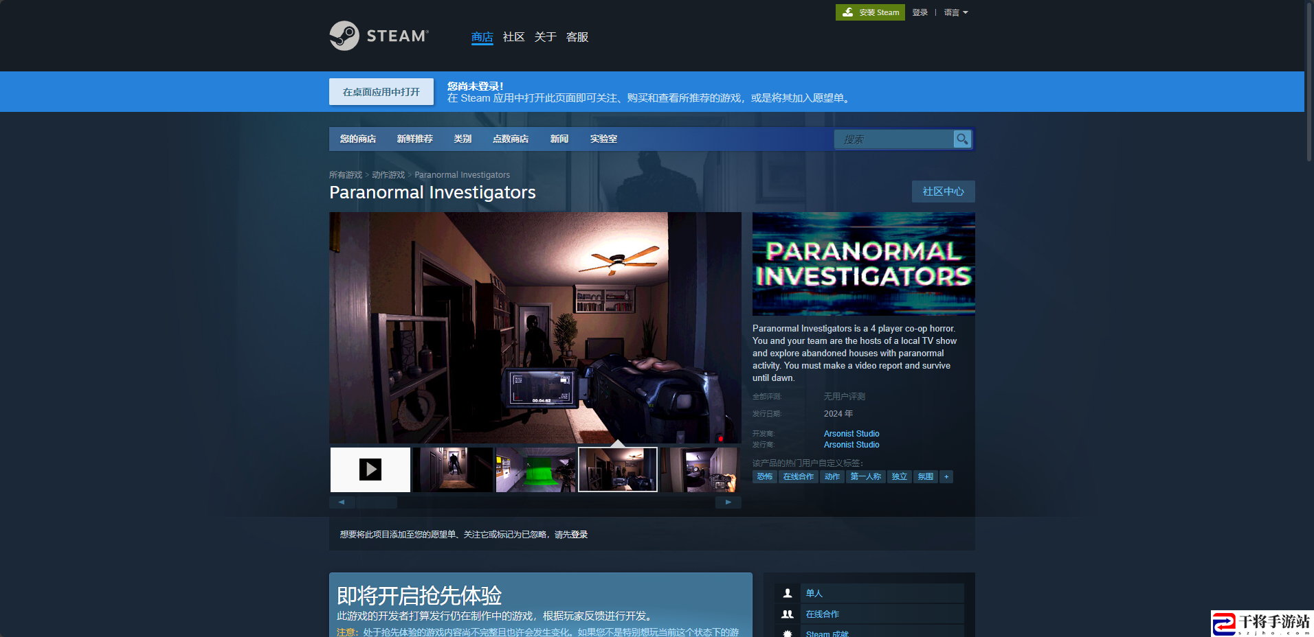This screenshot has height=637, width=1314.
Task: Open the 社区 community menu
Action: pyautogui.click(x=513, y=37)
